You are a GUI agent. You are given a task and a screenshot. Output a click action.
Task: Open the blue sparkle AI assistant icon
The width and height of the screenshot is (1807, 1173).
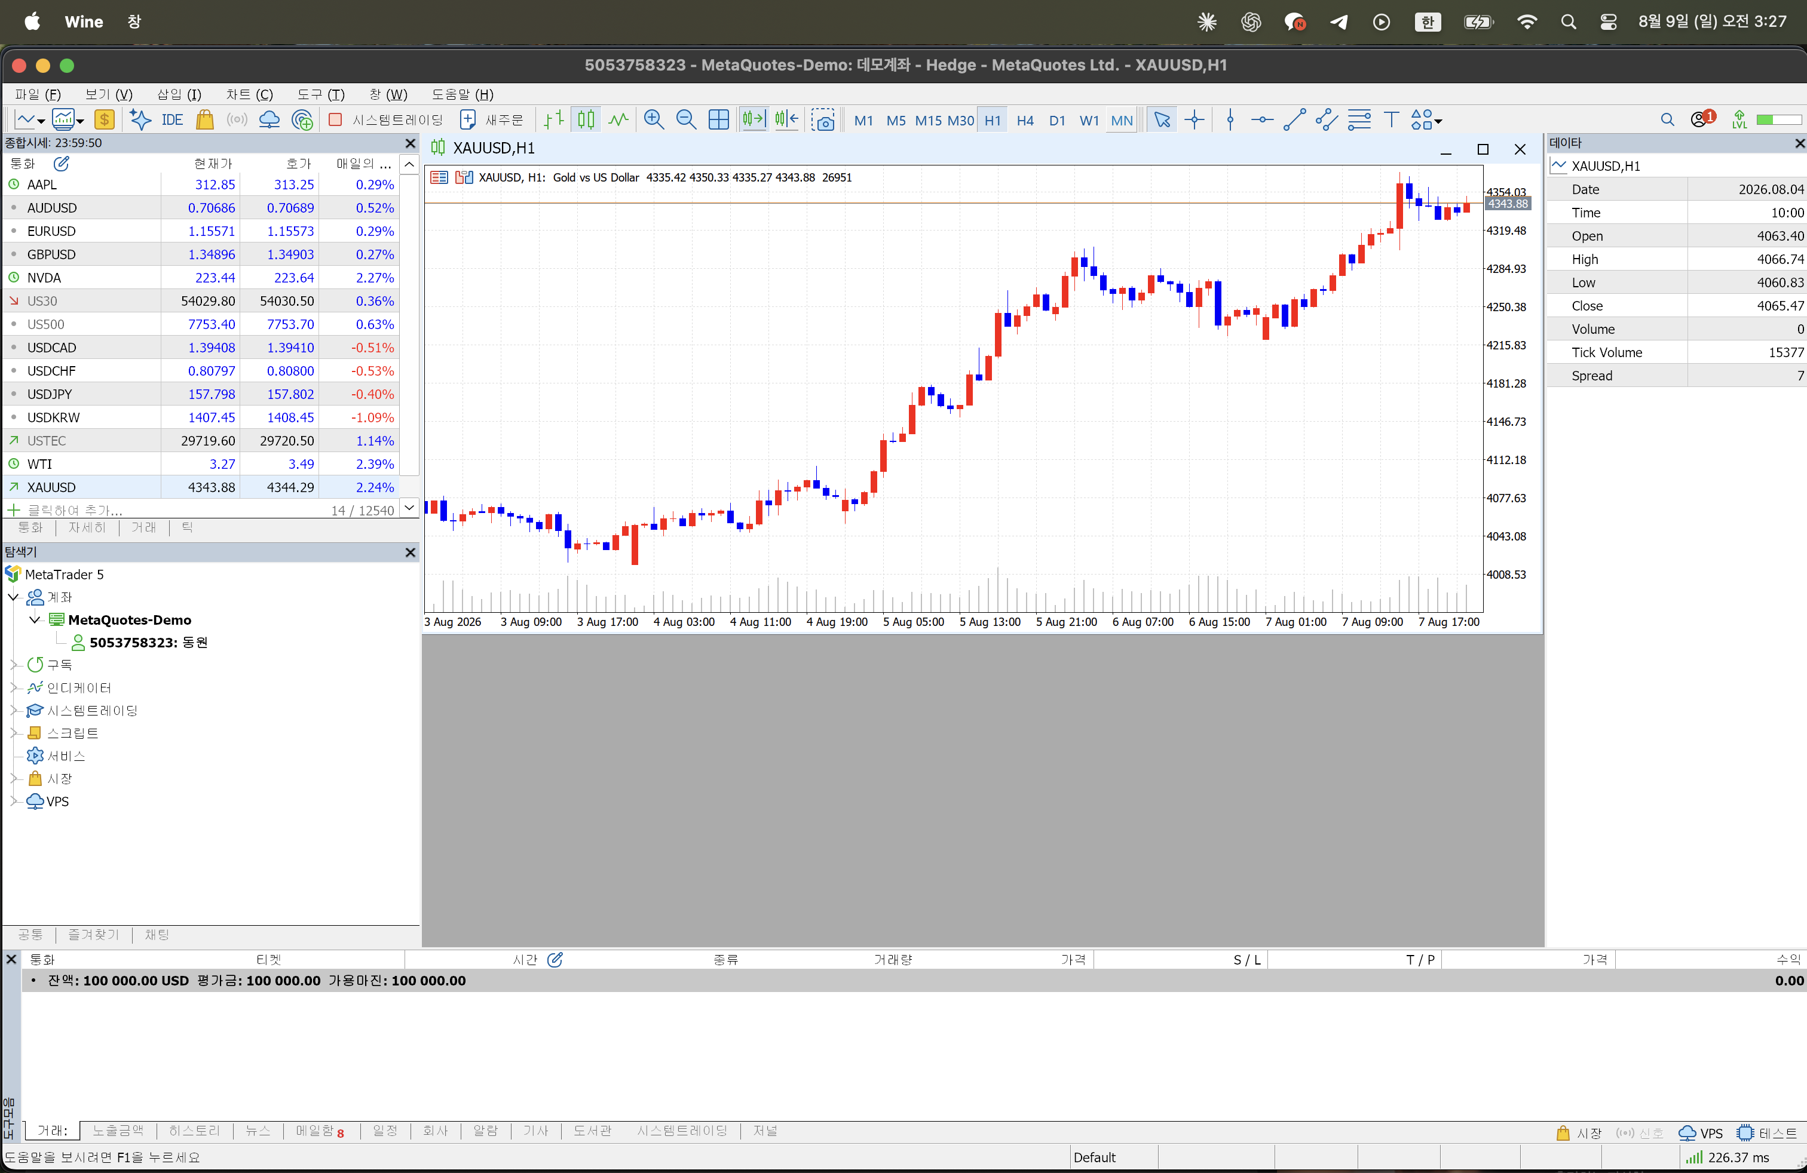coord(140,119)
